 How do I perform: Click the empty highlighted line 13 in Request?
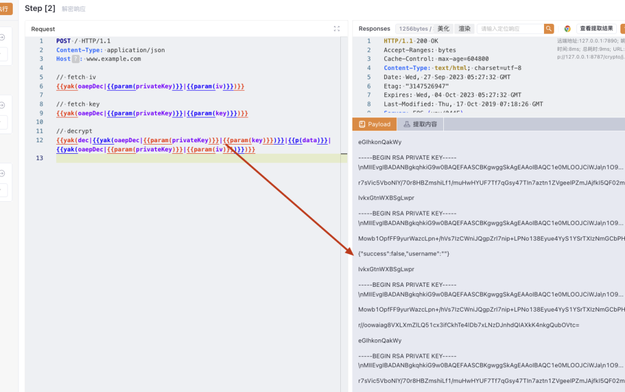coord(201,158)
